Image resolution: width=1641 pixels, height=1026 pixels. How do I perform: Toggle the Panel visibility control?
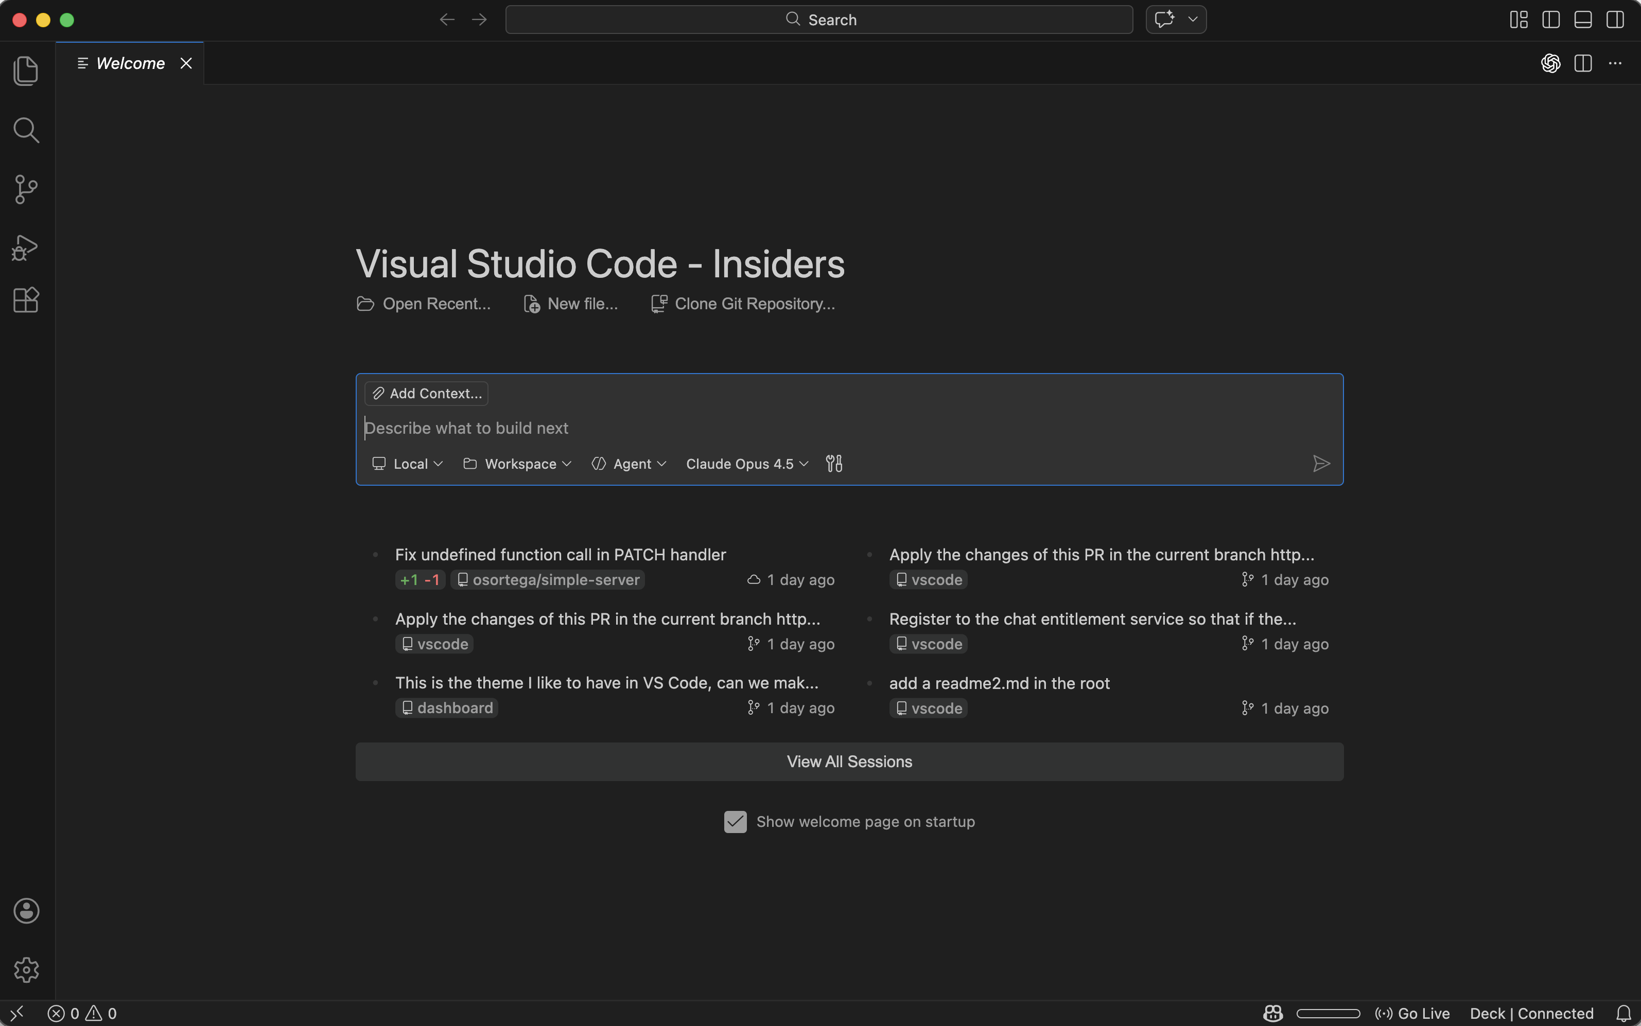[1584, 20]
